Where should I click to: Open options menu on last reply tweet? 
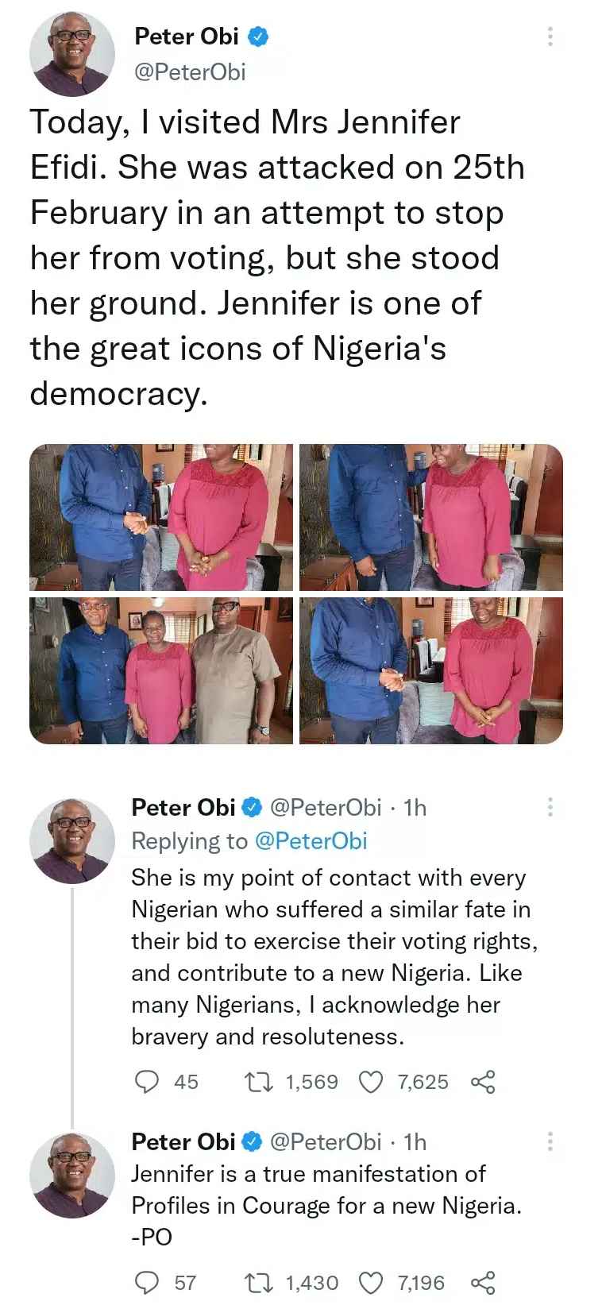click(550, 1142)
